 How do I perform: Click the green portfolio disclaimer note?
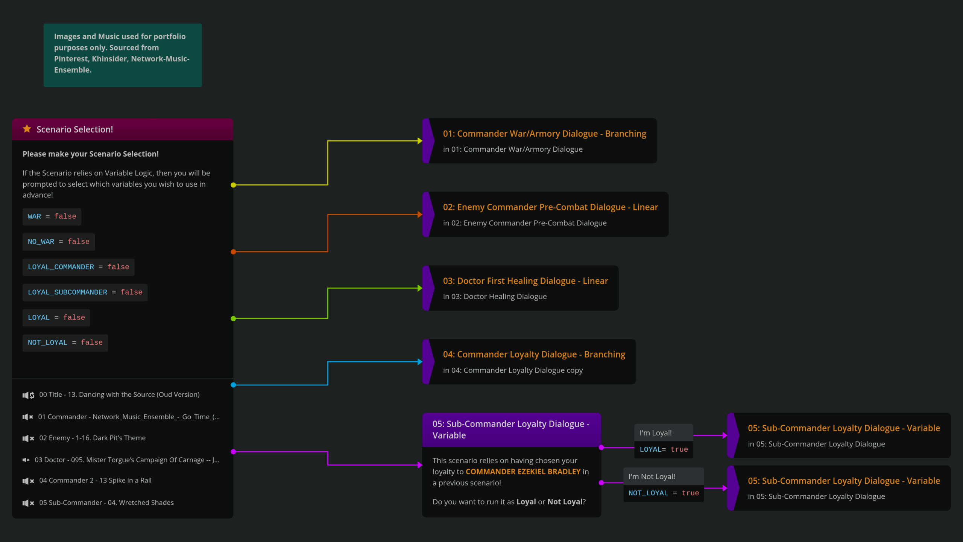(122, 55)
